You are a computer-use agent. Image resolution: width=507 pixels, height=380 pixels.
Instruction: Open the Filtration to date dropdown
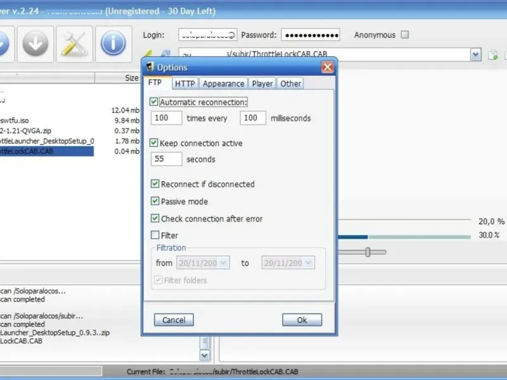point(308,263)
